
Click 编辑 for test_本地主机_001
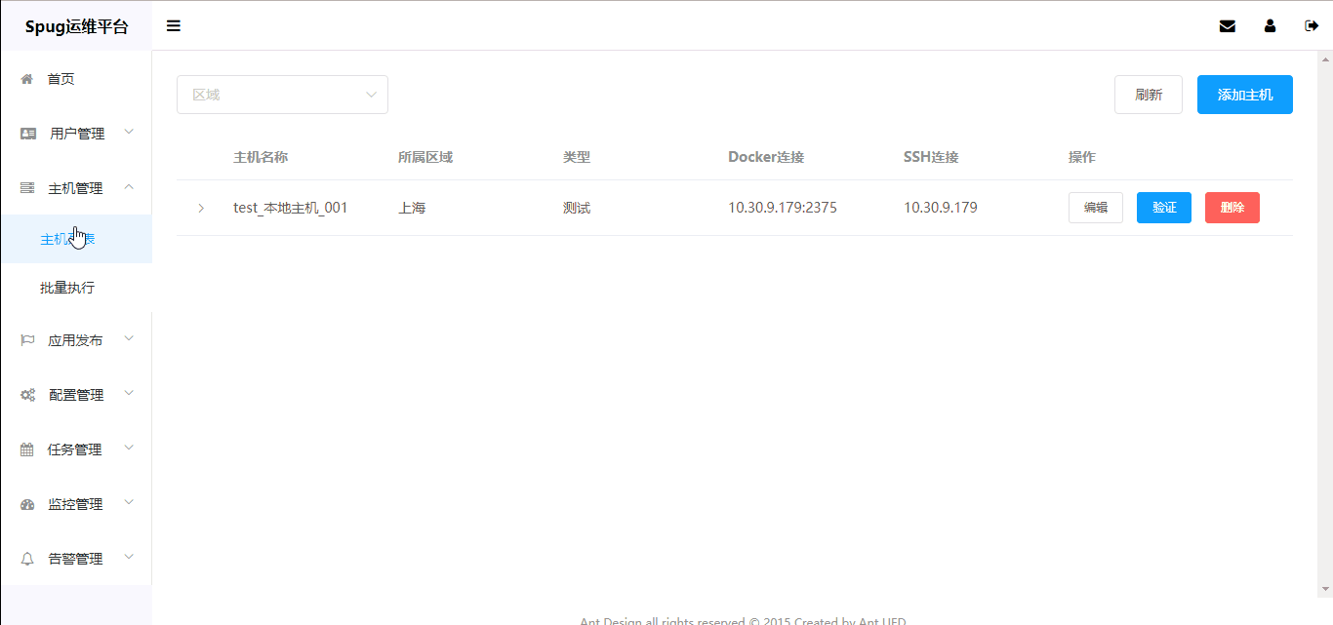click(x=1096, y=208)
